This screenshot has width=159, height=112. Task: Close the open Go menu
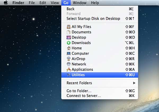tap(66, 3)
